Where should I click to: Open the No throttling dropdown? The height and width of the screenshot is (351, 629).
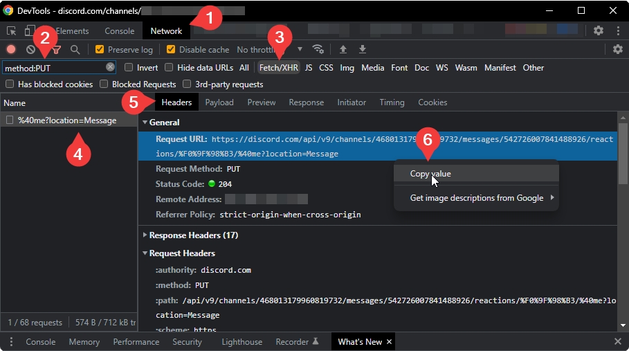[270, 50]
